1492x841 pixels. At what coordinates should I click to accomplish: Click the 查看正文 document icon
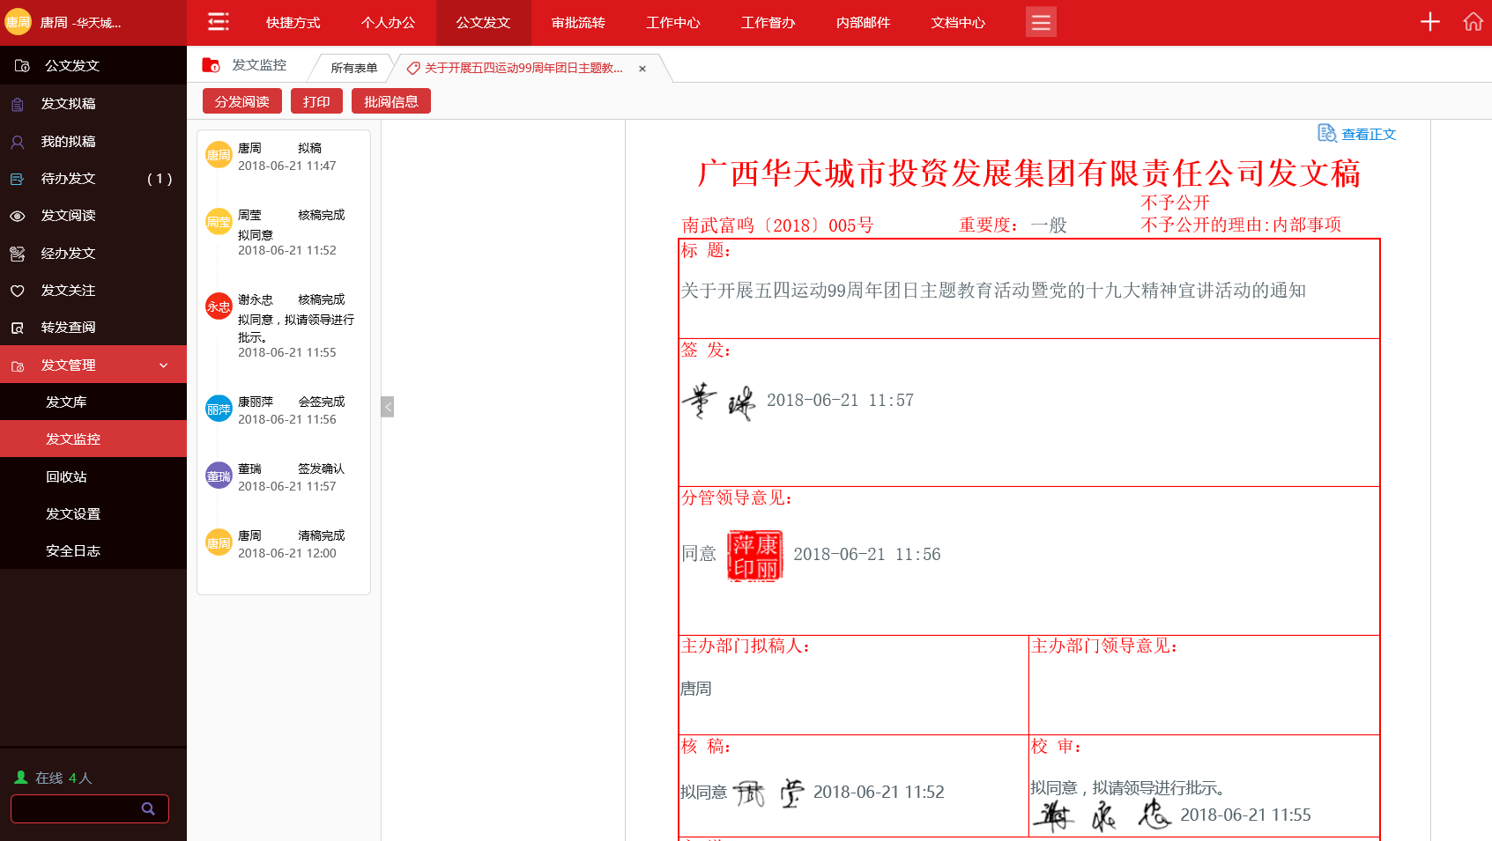click(1326, 133)
